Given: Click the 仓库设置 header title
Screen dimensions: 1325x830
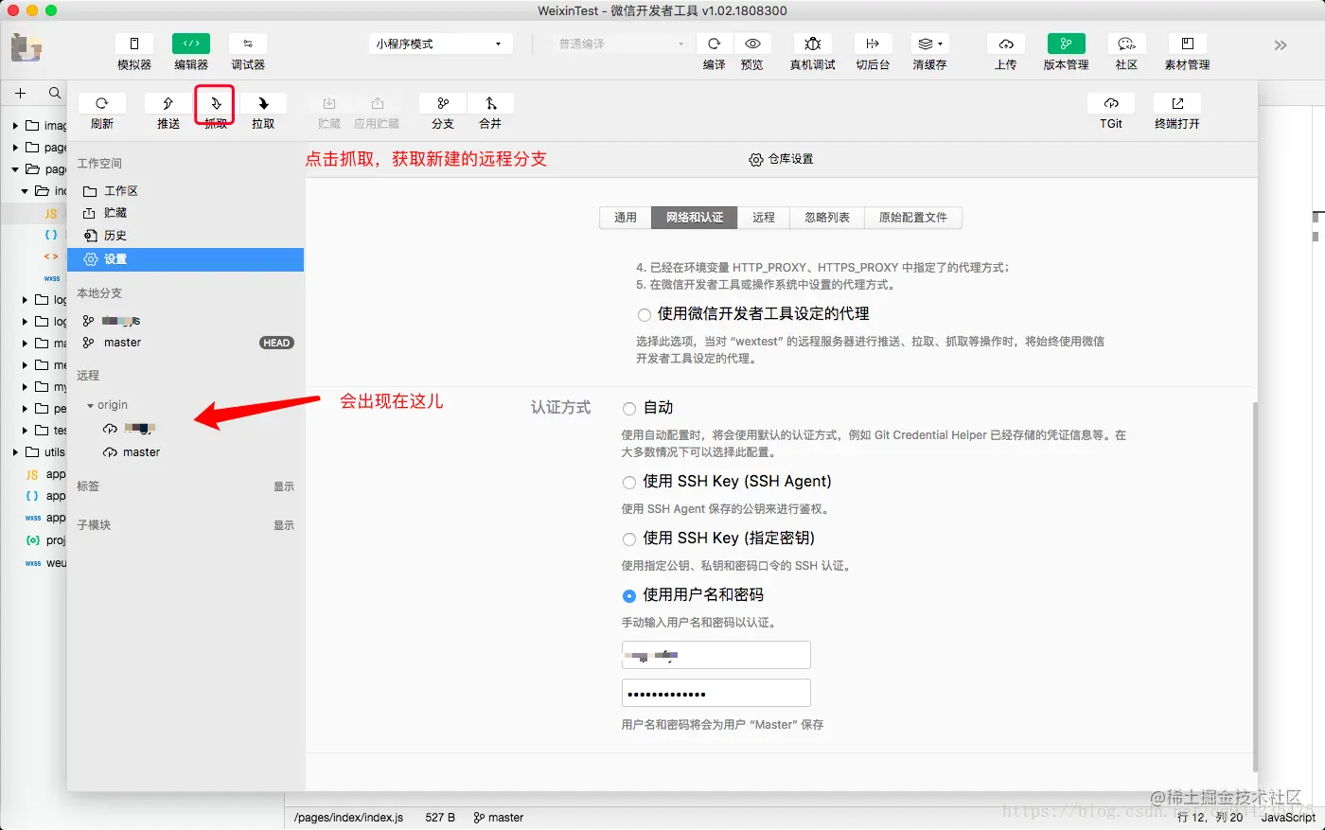Looking at the screenshot, I should point(782,159).
